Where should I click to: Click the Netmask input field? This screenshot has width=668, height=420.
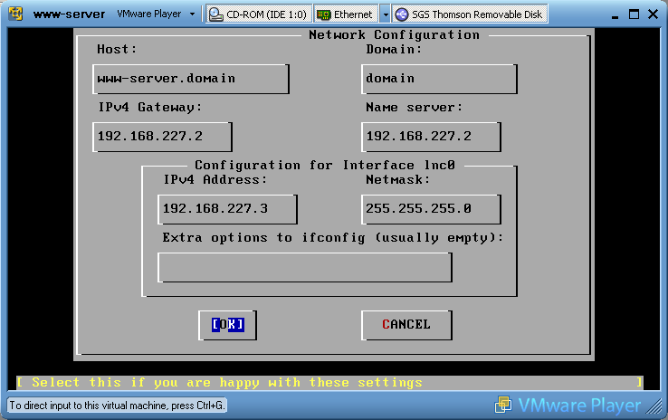pyautogui.click(x=431, y=209)
